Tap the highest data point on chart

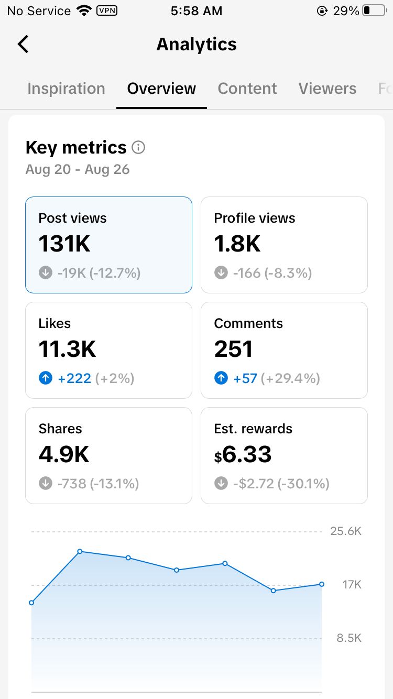point(80,551)
